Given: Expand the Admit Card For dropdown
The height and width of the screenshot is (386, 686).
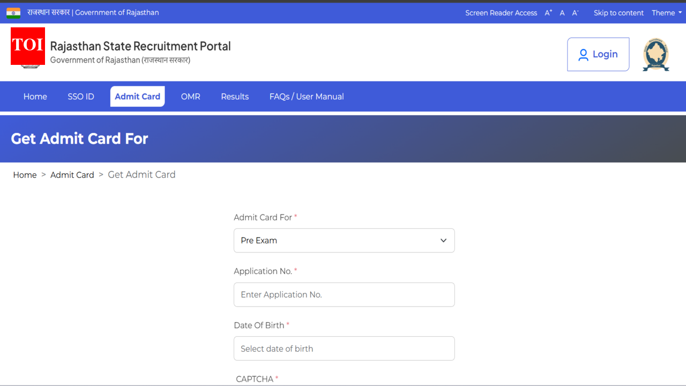Looking at the screenshot, I should [x=344, y=241].
